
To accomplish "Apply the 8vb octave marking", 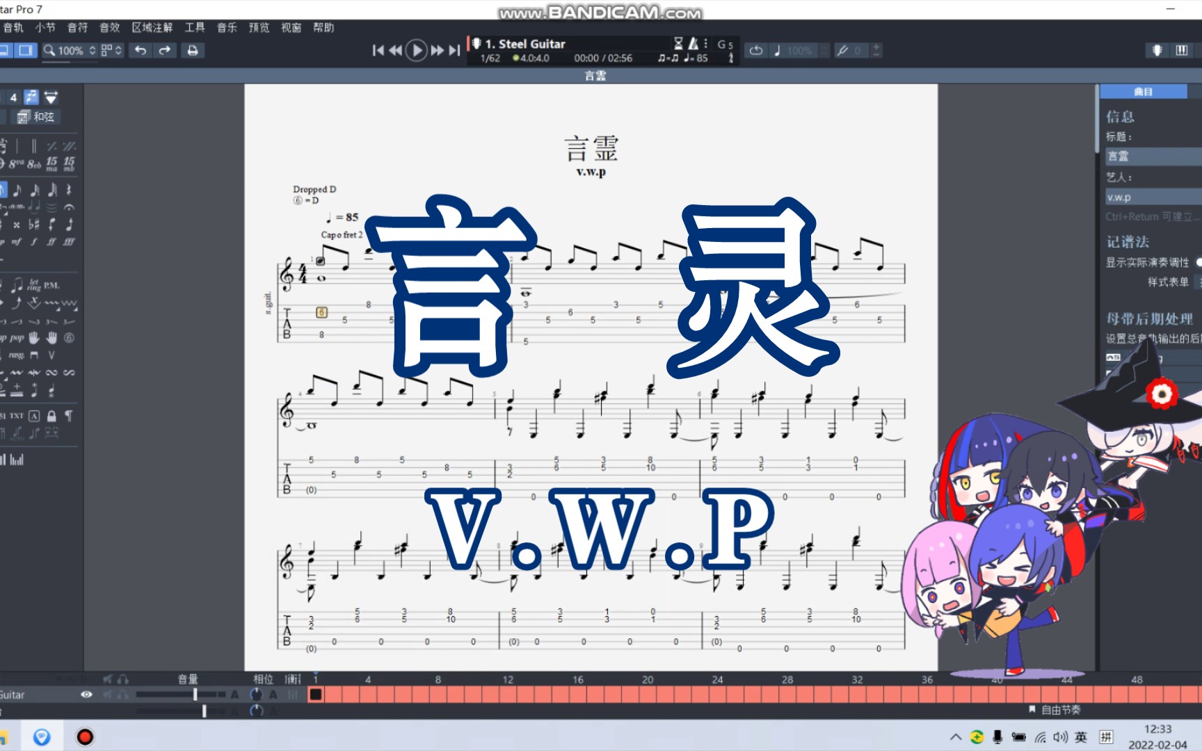I will coord(34,164).
